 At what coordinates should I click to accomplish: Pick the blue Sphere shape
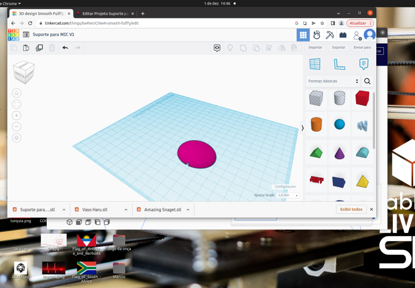(339, 124)
